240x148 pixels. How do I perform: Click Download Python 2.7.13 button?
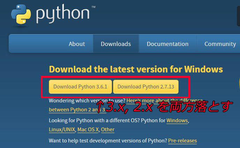(x=146, y=87)
